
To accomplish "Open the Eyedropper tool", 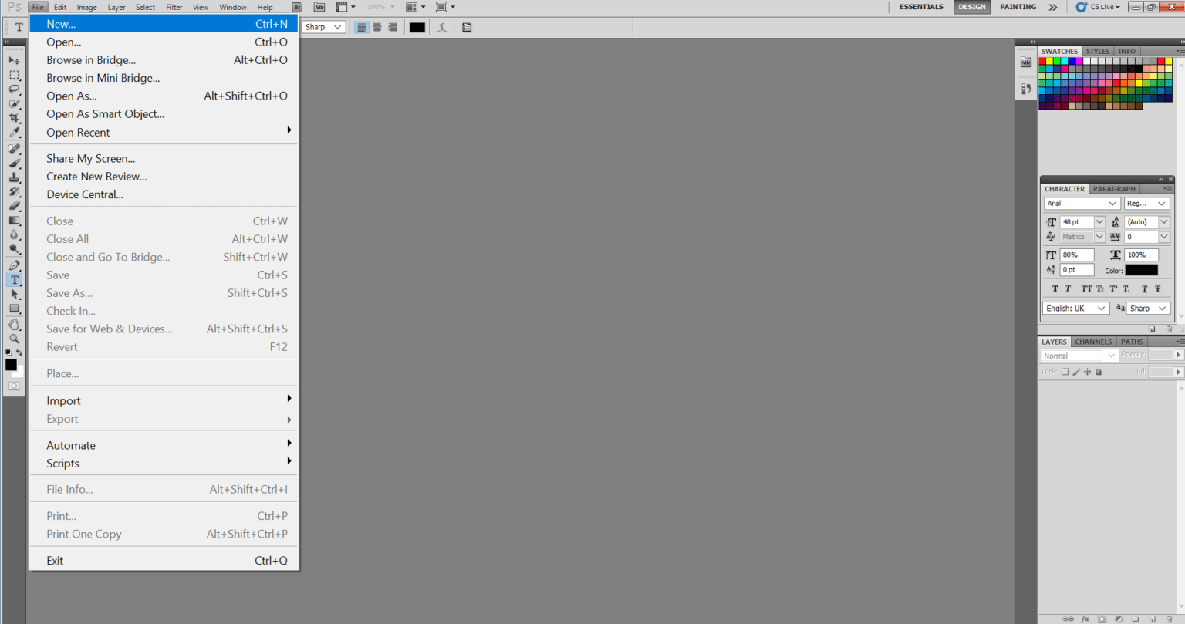I will pos(14,133).
